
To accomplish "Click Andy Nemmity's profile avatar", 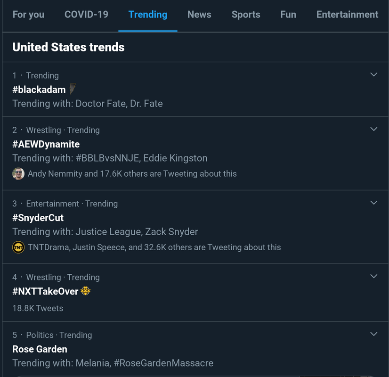I will (x=18, y=173).
